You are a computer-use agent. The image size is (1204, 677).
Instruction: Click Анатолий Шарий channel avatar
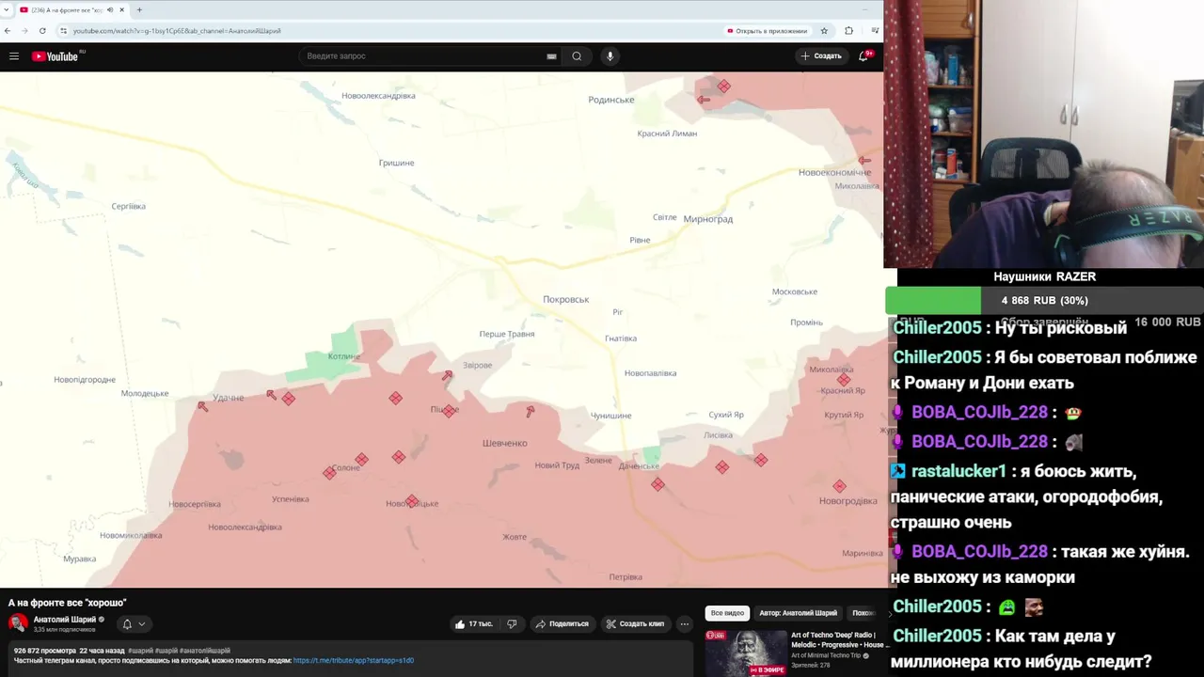tap(18, 623)
